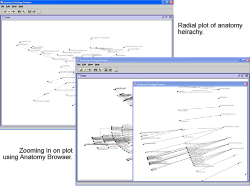Open Edit menu in front window
The height and width of the screenshot is (187, 250).
(84, 64)
